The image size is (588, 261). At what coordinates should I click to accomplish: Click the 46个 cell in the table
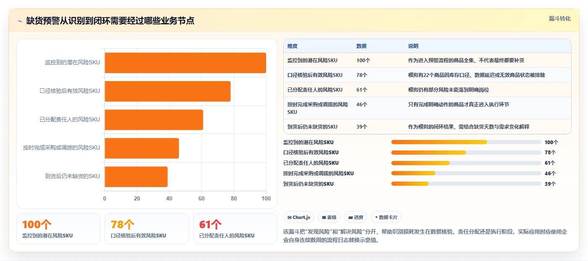(x=362, y=104)
